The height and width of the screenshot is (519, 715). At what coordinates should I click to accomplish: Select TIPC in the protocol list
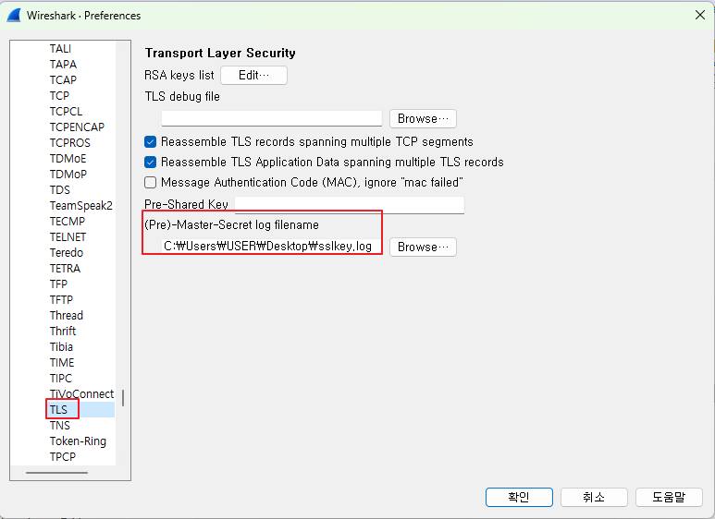pyautogui.click(x=61, y=379)
